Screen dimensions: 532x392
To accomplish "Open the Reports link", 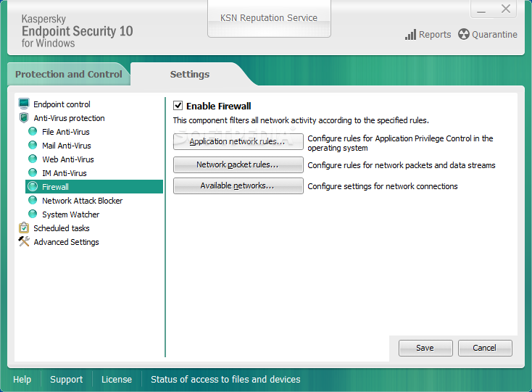I will click(x=435, y=35).
